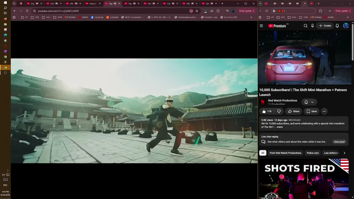Share the video with the Share button

coord(294,111)
